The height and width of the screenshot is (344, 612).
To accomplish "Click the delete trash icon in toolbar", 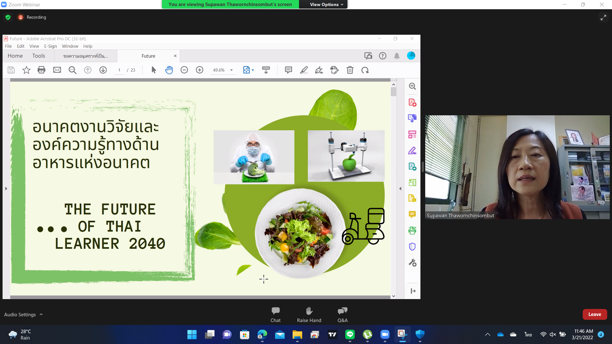I will 350,70.
